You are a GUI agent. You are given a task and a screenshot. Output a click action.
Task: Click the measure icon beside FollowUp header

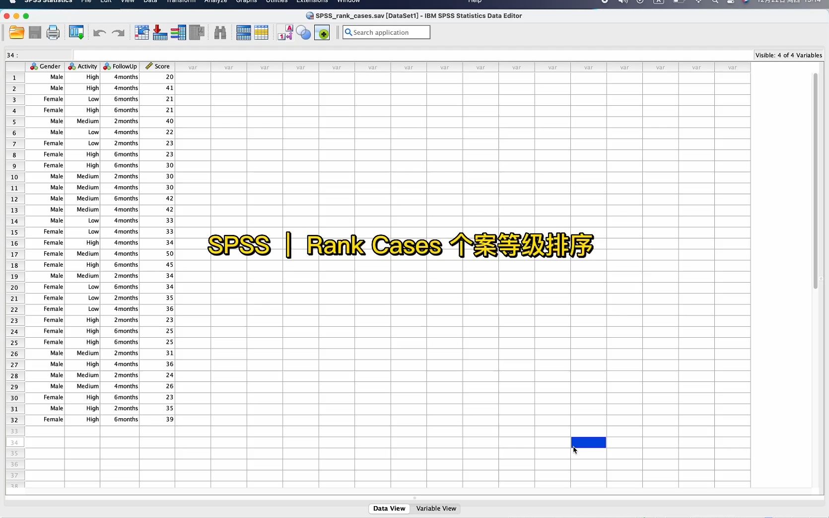[x=107, y=67]
